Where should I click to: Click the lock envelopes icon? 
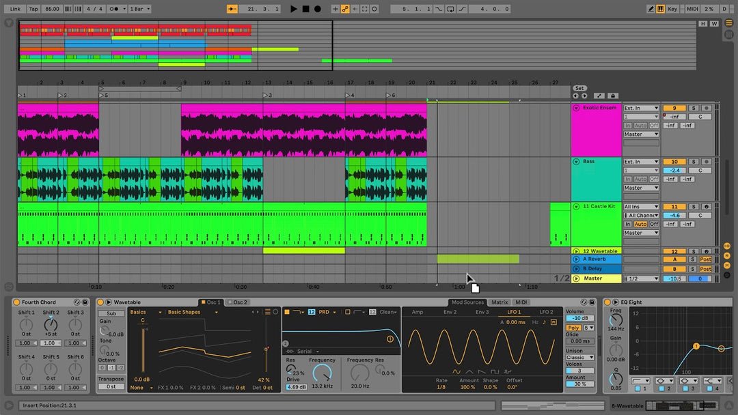(x=612, y=96)
